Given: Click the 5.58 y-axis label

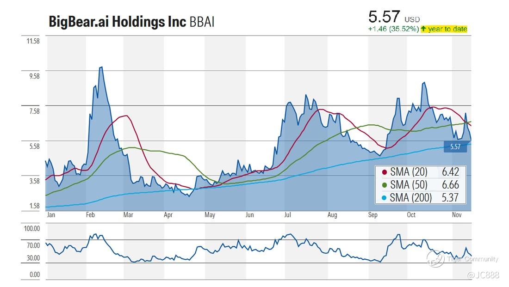Looking at the screenshot, I should coord(34,146).
